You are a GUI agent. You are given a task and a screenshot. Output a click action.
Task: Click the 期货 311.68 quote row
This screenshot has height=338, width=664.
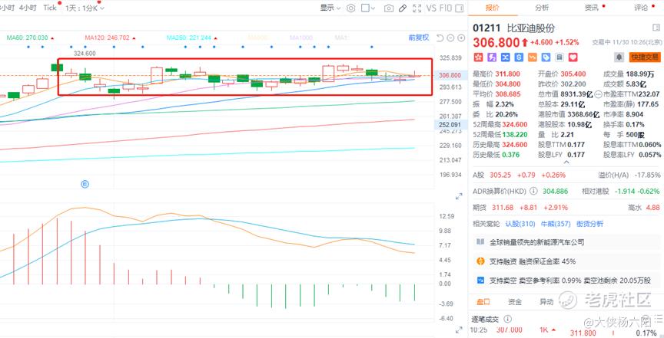tap(566, 208)
